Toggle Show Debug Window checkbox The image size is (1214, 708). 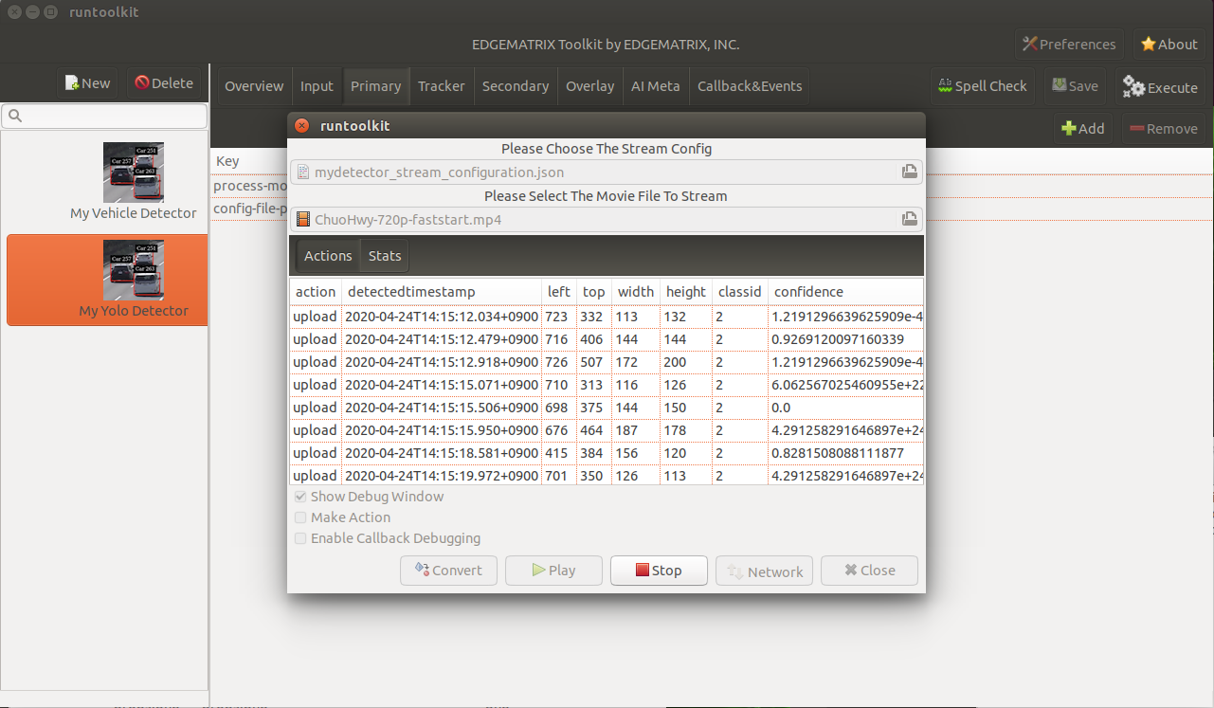pos(300,497)
